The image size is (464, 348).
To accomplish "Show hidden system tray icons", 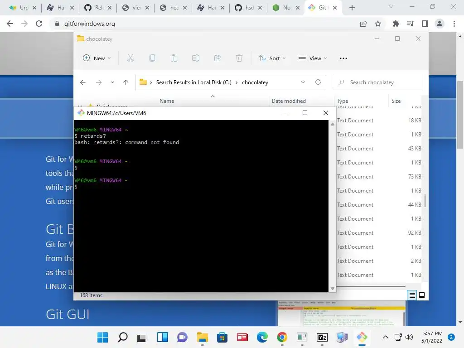I will click(385, 337).
